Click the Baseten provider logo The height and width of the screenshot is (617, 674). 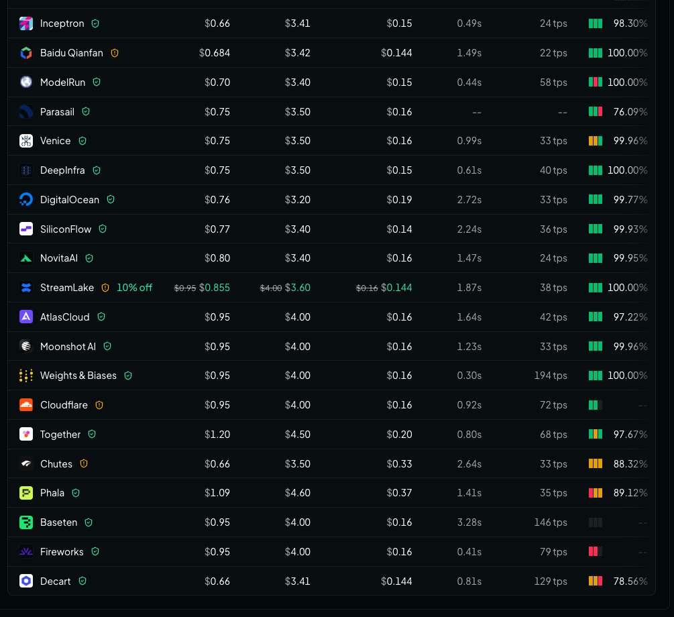point(25,522)
